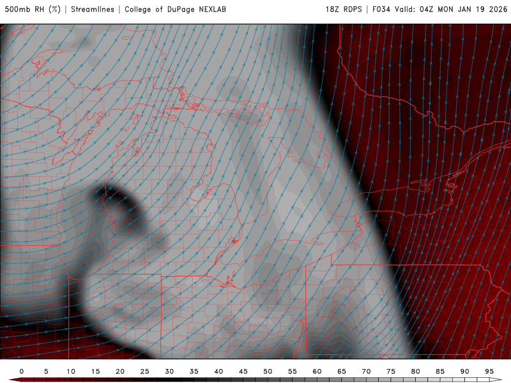Click "College of DuPage NEXLAB" header text
The image size is (511, 383).
coord(175,10)
